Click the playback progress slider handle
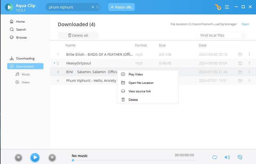This screenshot has height=164, width=256. click(x=73, y=160)
